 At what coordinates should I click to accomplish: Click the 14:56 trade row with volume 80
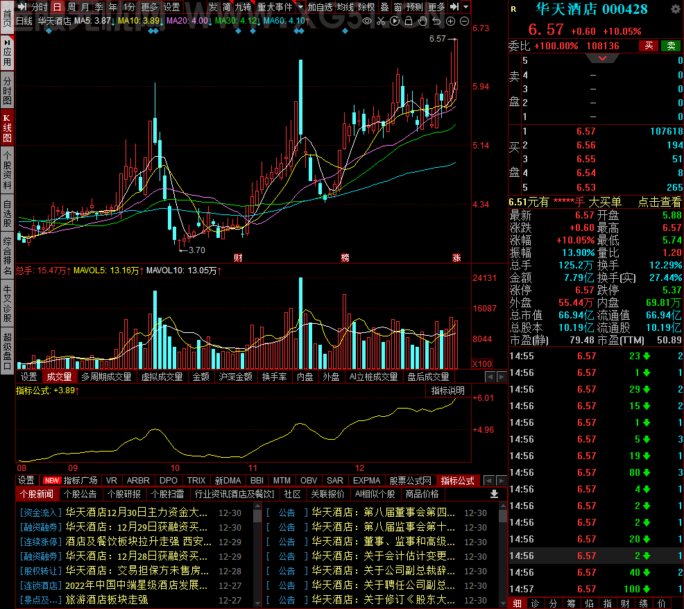[596, 472]
